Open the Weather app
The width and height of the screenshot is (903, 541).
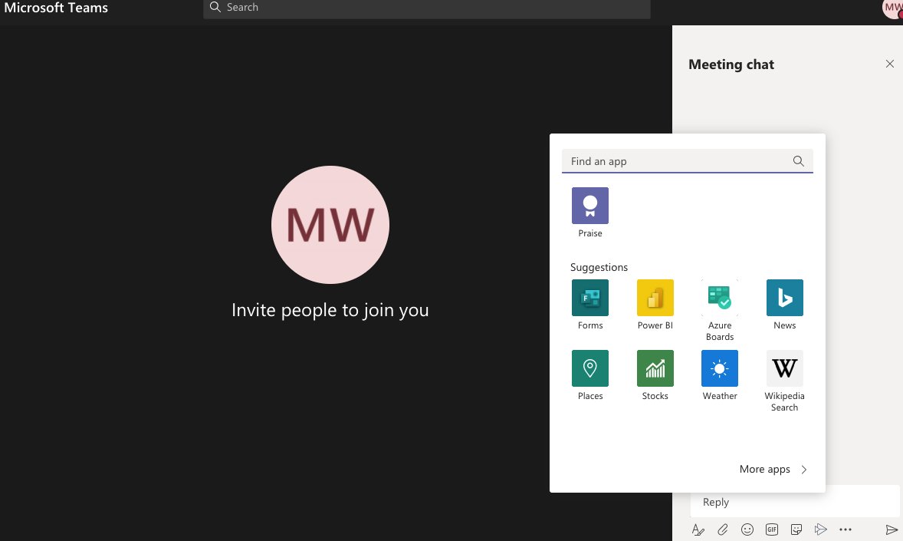click(719, 368)
